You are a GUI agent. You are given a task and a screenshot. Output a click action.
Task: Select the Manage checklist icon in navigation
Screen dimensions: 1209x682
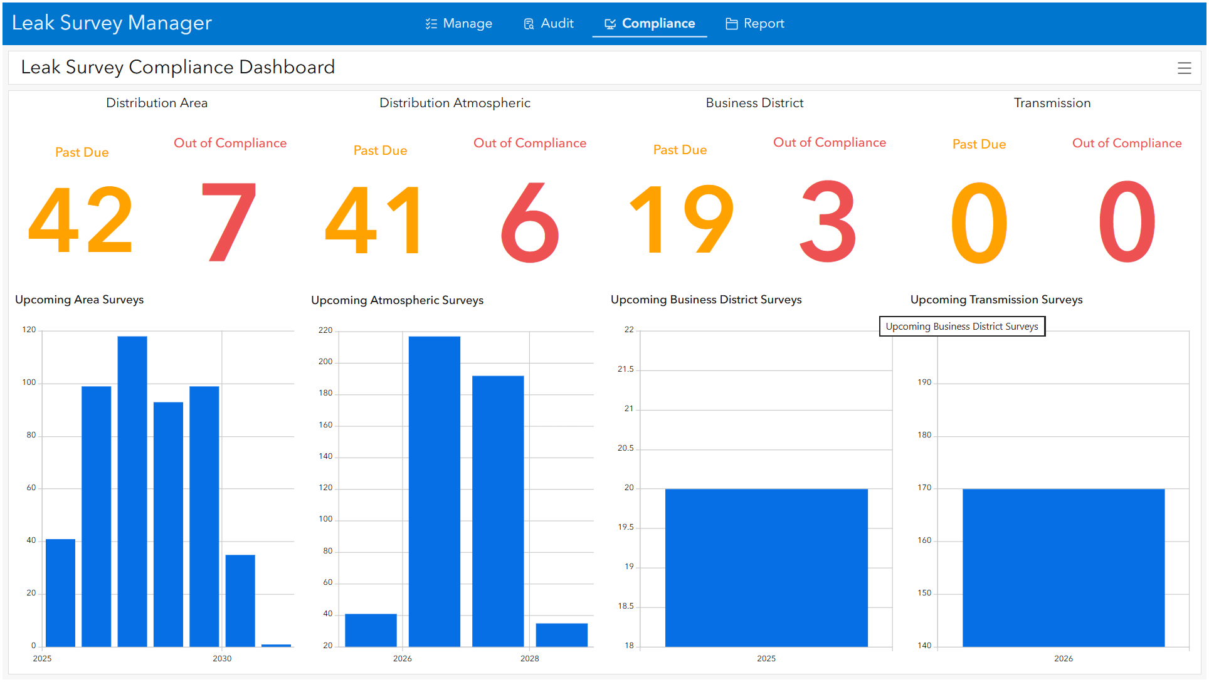click(430, 23)
